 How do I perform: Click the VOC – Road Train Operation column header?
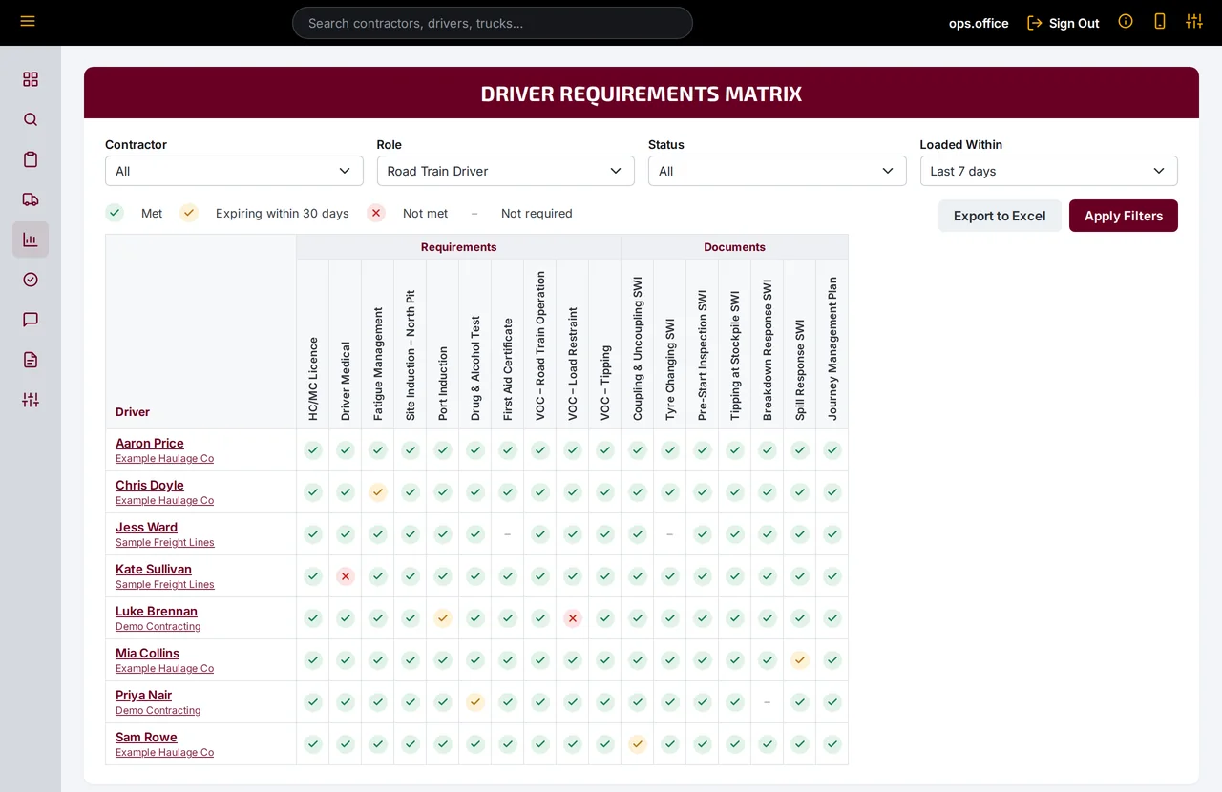point(540,345)
